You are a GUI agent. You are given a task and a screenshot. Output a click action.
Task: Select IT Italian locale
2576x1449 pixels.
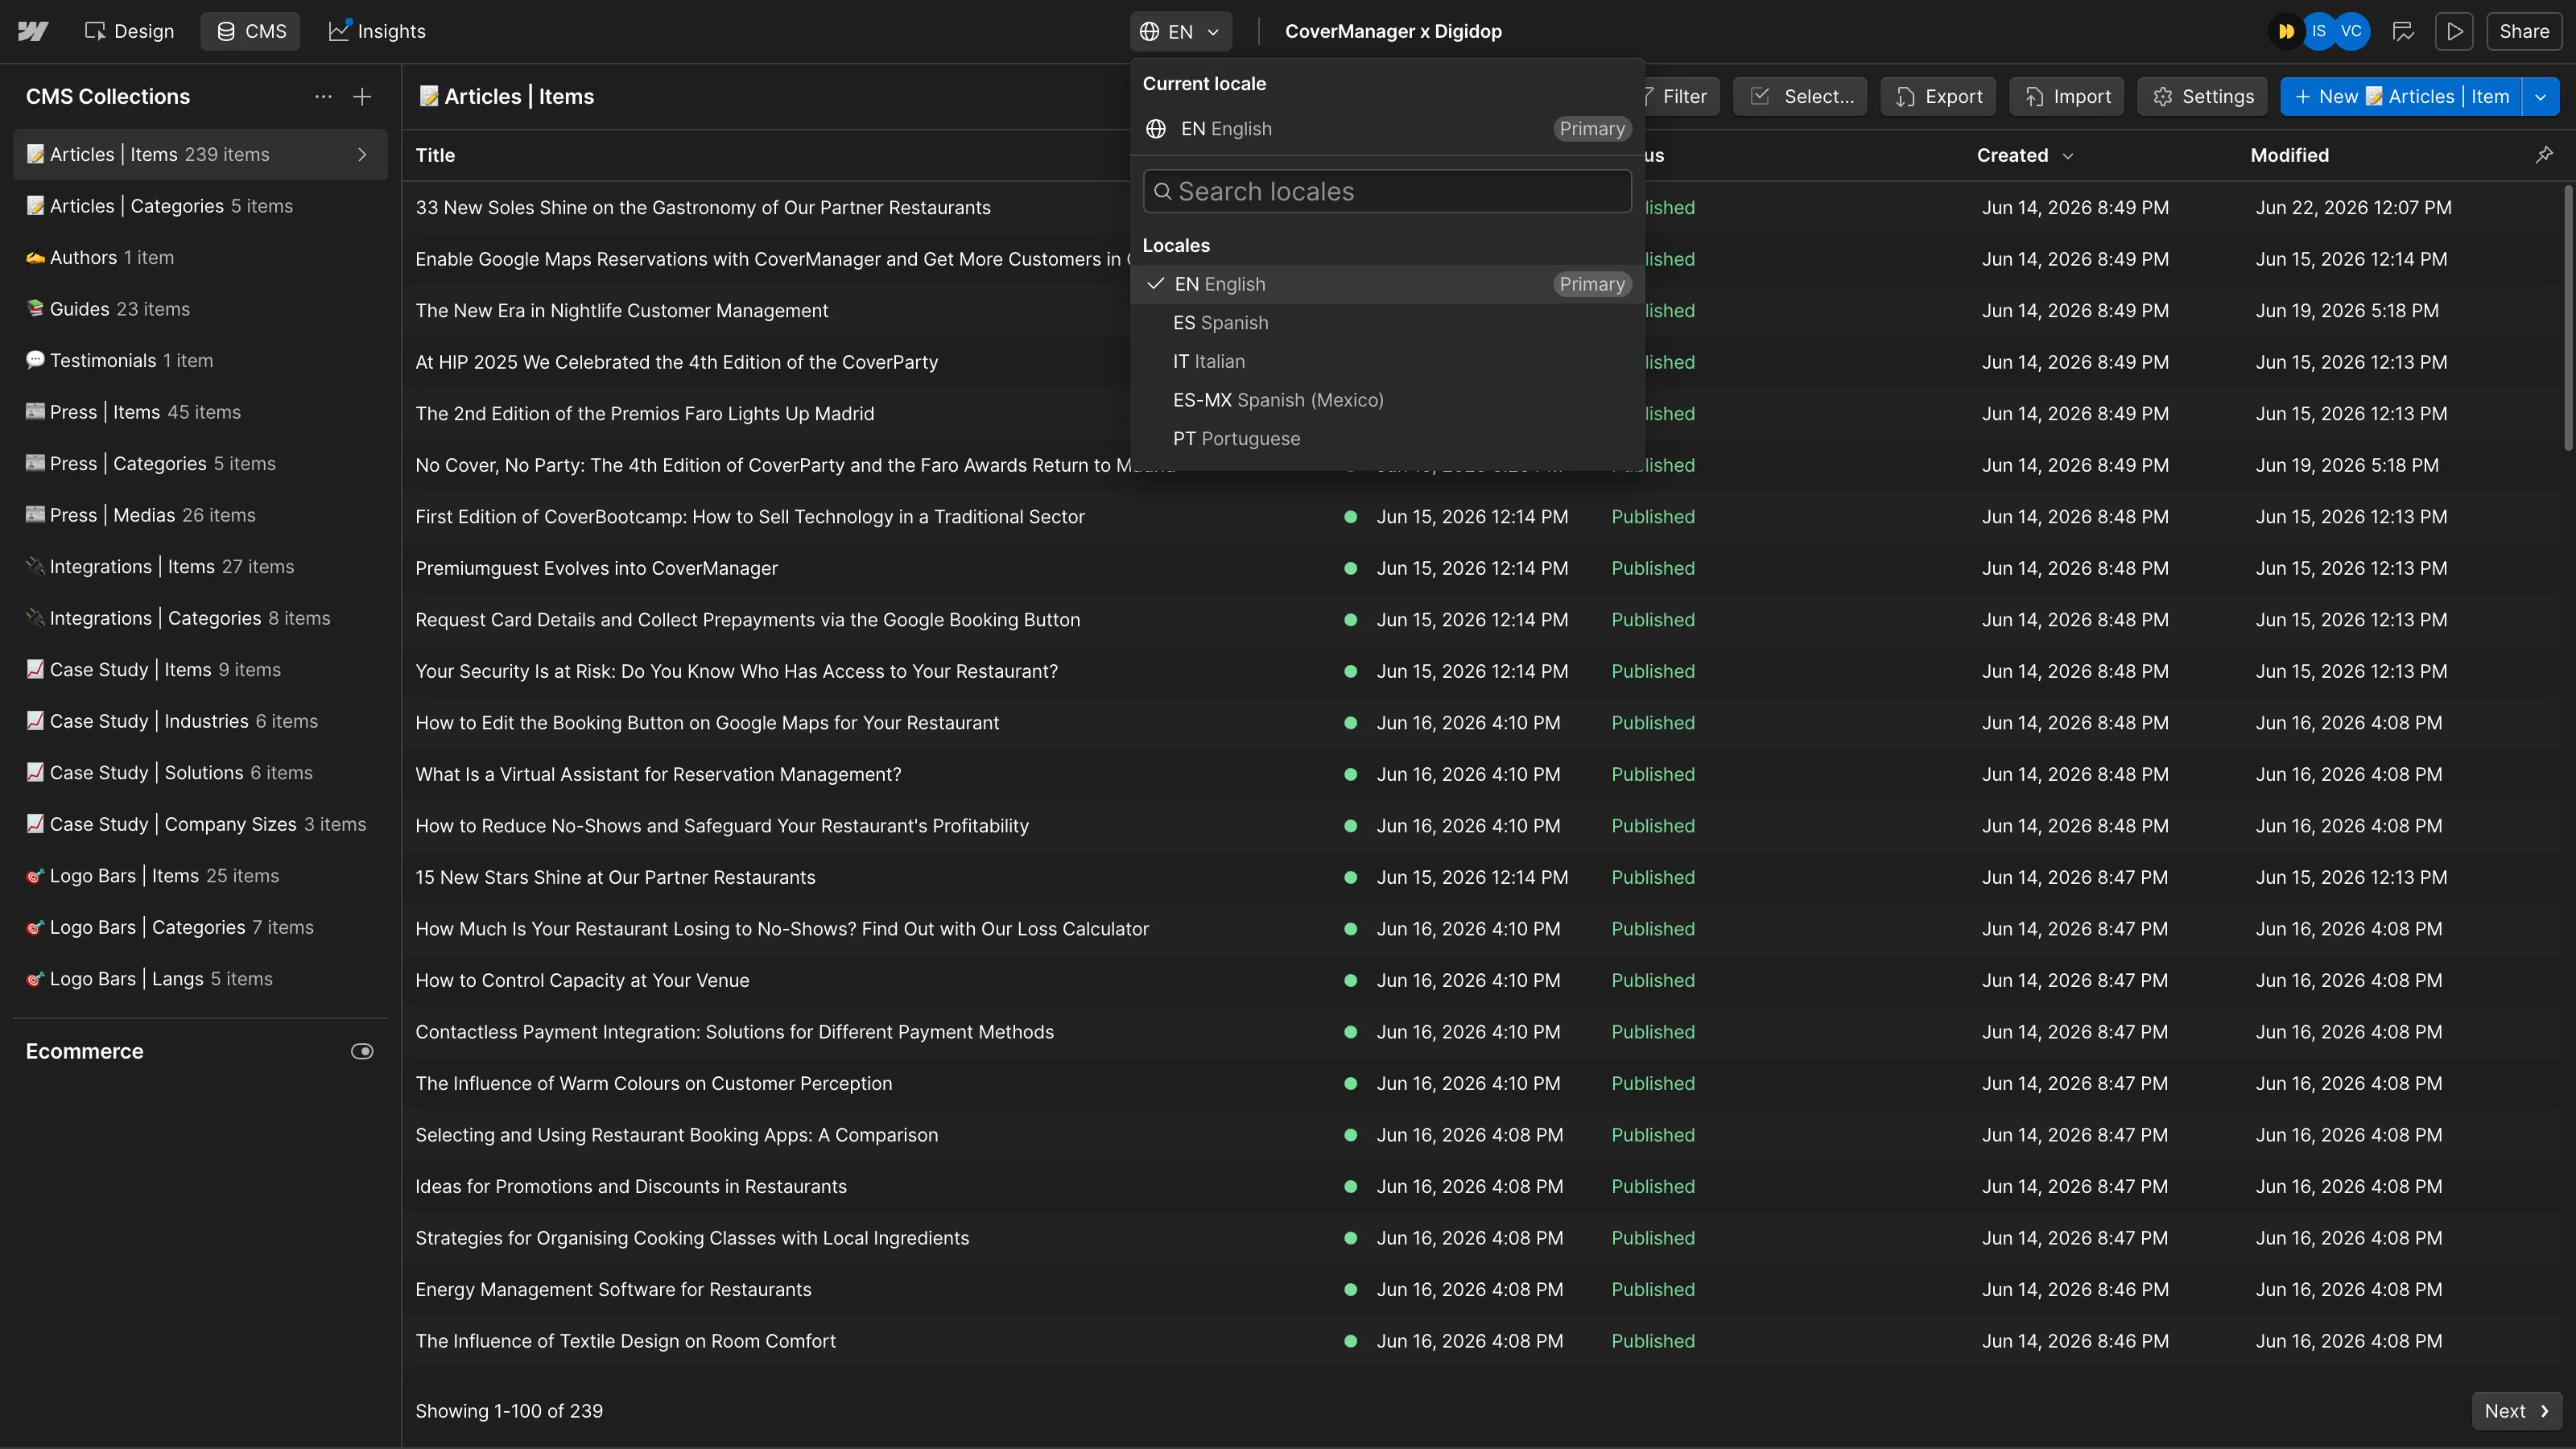click(1387, 361)
